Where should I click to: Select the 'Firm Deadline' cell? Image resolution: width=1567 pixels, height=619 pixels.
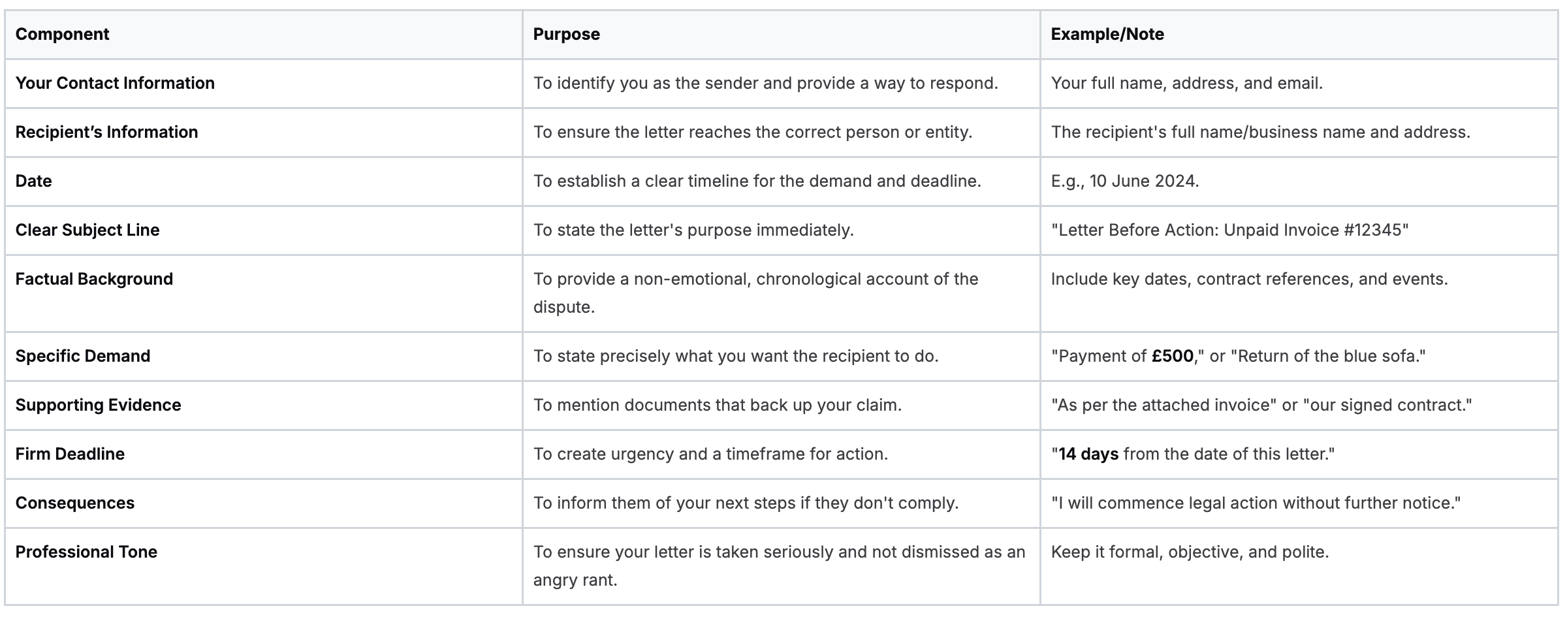70,454
